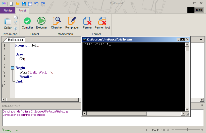Screen dimensions: 206x133
Task: Click the MAX button at top right
Action: point(199,10)
